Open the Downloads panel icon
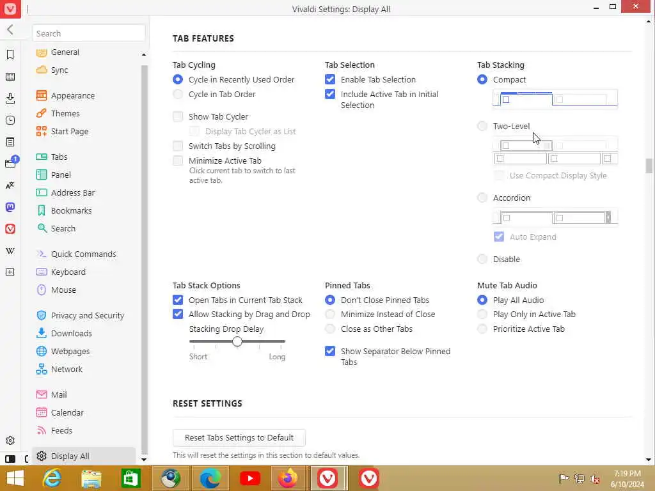 point(10,98)
